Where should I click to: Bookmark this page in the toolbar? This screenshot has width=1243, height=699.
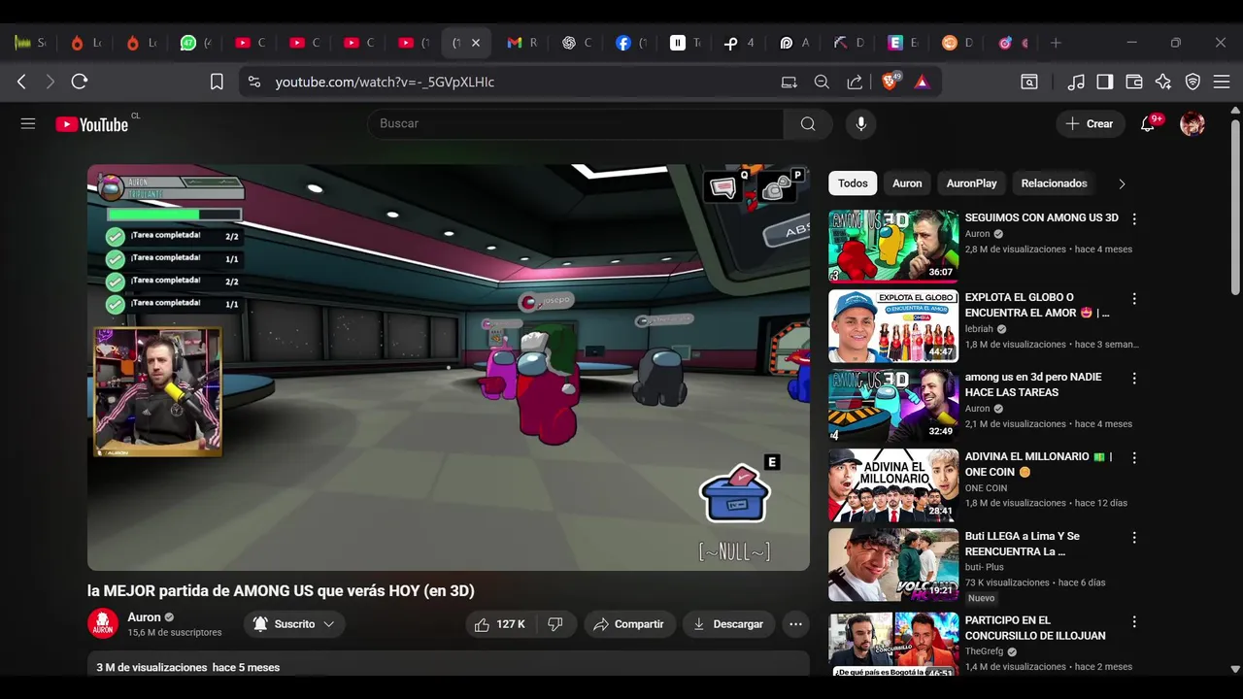217,83
